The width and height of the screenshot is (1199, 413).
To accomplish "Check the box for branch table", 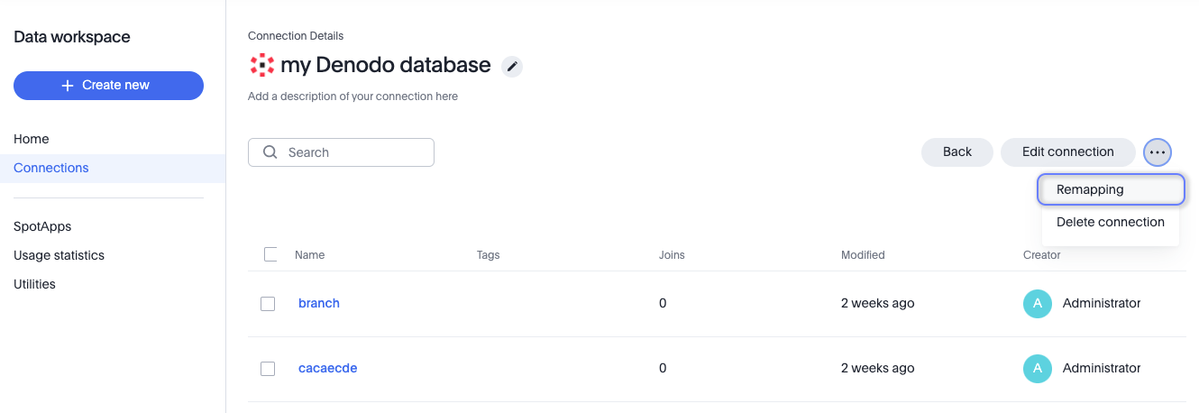I will (x=268, y=304).
